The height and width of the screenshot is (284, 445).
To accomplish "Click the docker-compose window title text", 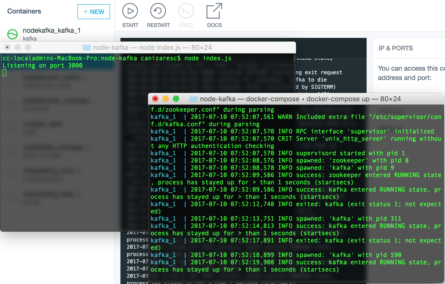I will tap(300, 99).
